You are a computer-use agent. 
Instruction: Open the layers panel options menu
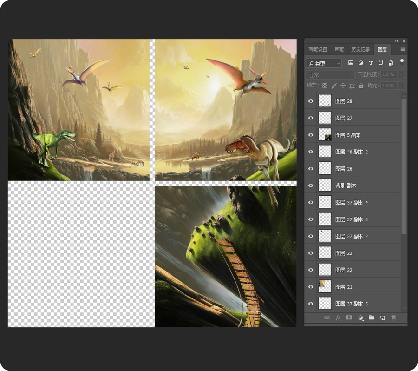coord(403,49)
